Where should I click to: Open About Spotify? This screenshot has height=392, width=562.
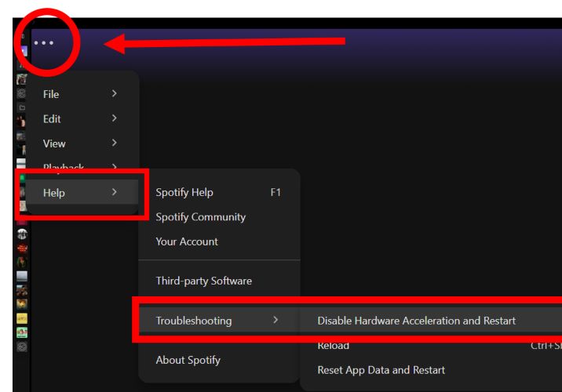[x=219, y=360]
